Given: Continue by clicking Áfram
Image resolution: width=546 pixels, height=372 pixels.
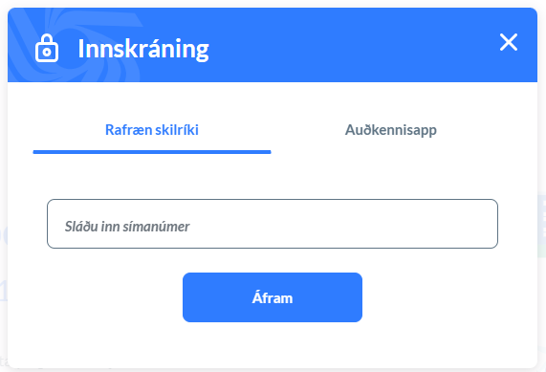Looking at the screenshot, I should tap(273, 297).
